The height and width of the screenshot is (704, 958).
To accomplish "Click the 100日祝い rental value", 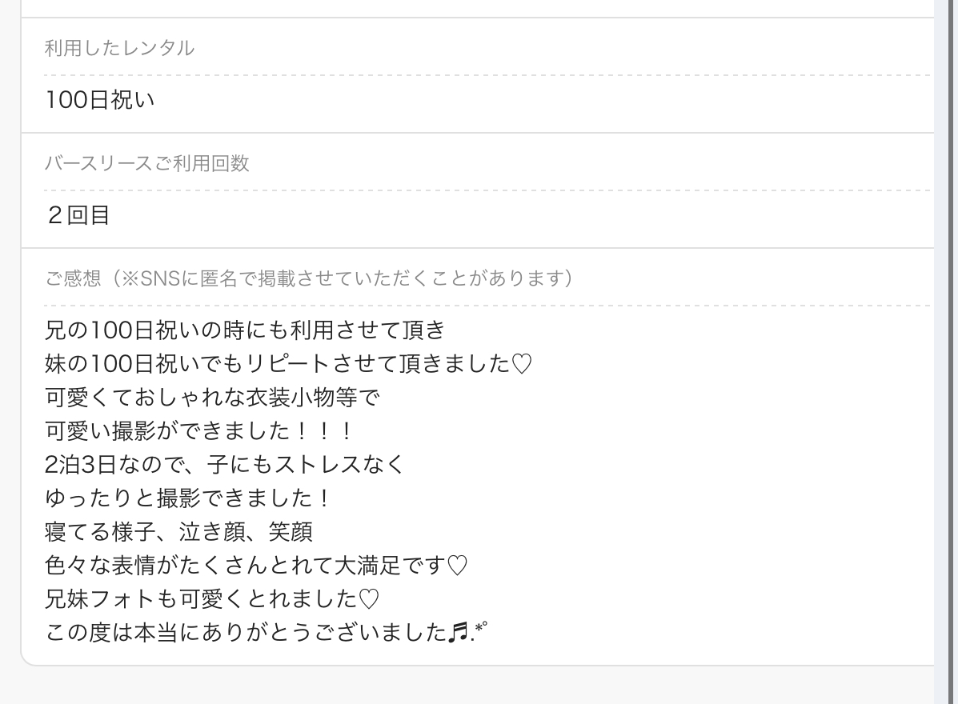I will pyautogui.click(x=99, y=100).
